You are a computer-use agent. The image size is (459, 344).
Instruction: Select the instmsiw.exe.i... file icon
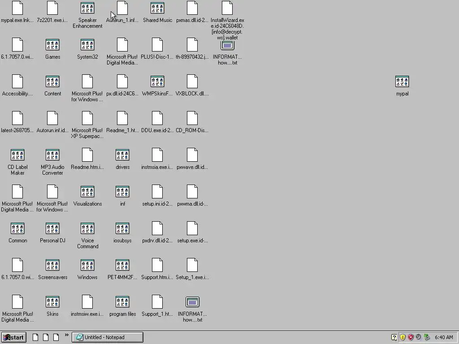[87, 301]
